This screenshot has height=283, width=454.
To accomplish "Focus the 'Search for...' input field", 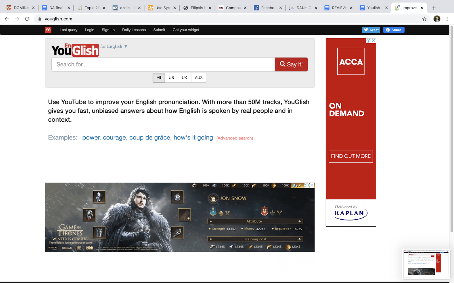I will coord(163,65).
